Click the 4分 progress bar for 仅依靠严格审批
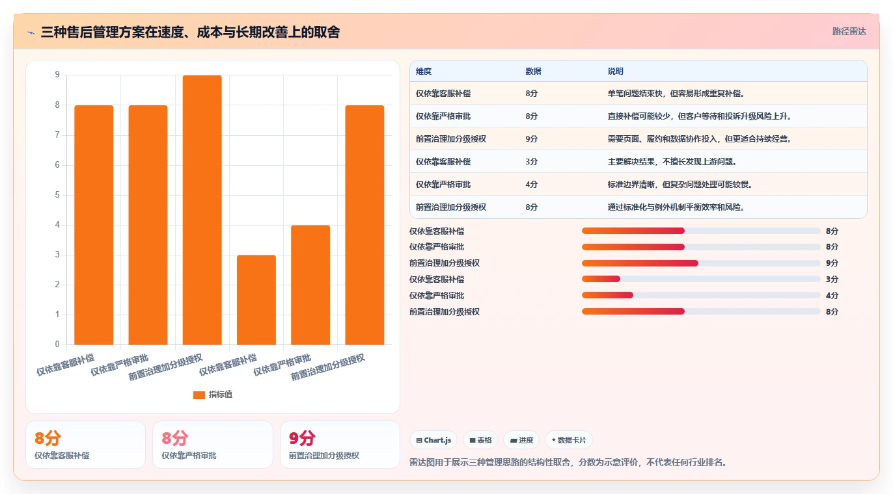 pyautogui.click(x=701, y=296)
